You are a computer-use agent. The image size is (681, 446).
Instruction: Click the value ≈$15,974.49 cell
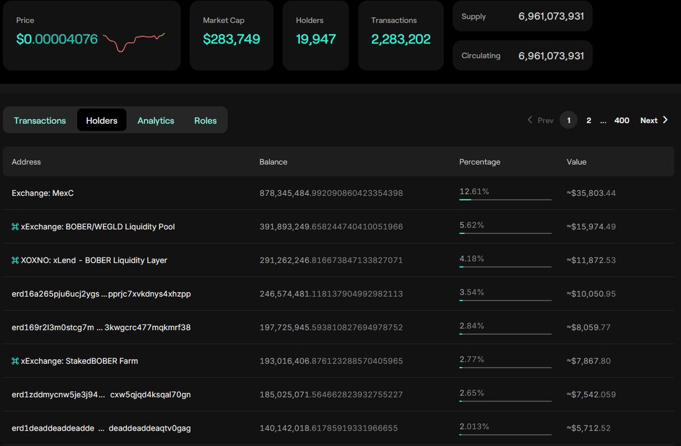[x=591, y=227]
